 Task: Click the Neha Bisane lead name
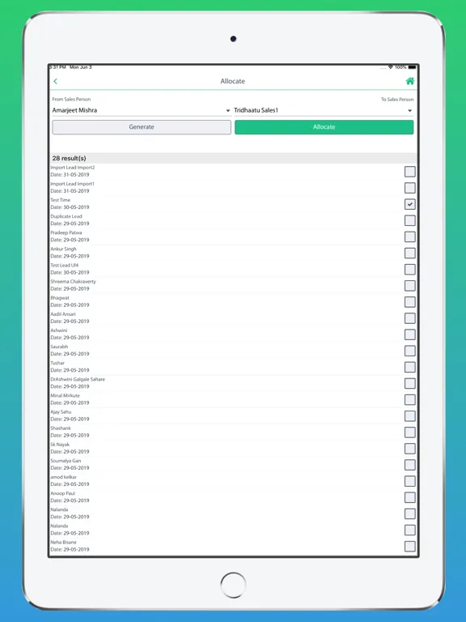tap(63, 542)
